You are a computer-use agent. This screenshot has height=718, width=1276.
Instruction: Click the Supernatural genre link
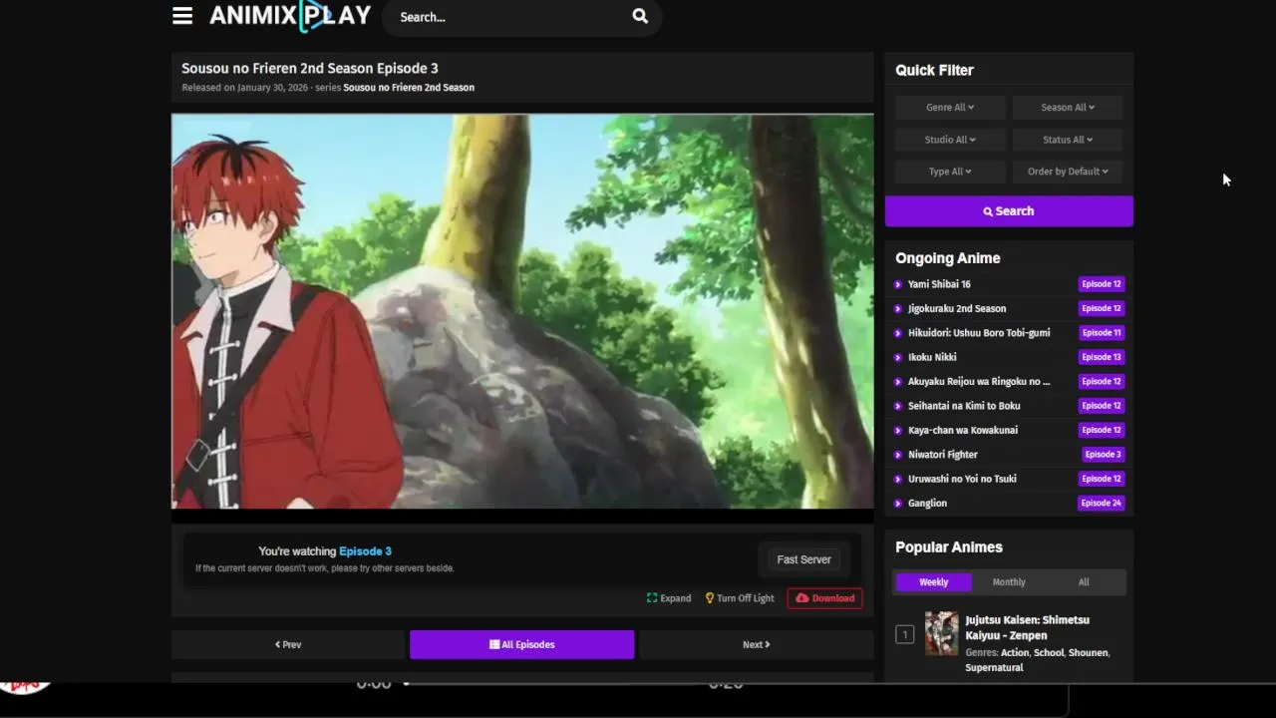[x=994, y=668]
